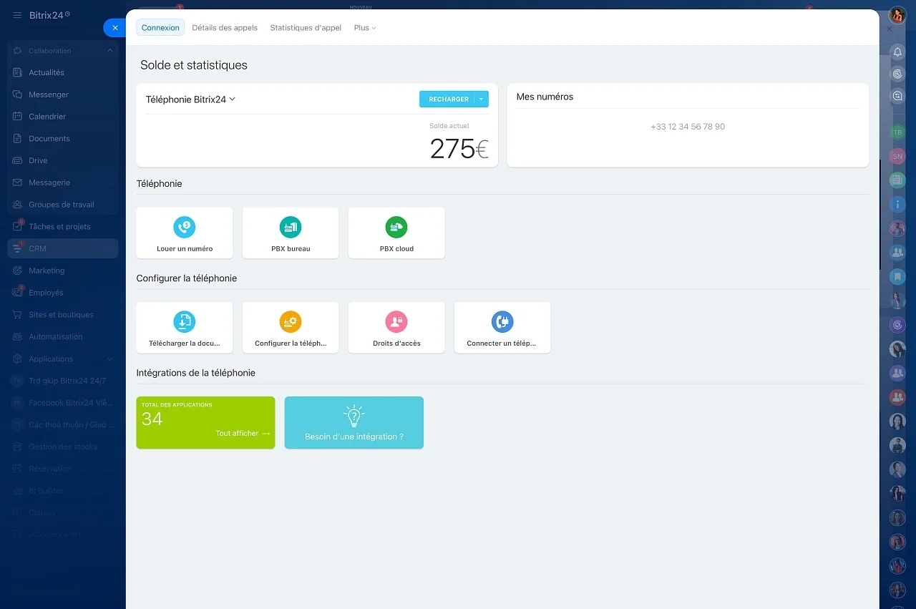Image resolution: width=916 pixels, height=609 pixels.
Task: Open Réservation in the left sidebar
Action: [63, 469]
